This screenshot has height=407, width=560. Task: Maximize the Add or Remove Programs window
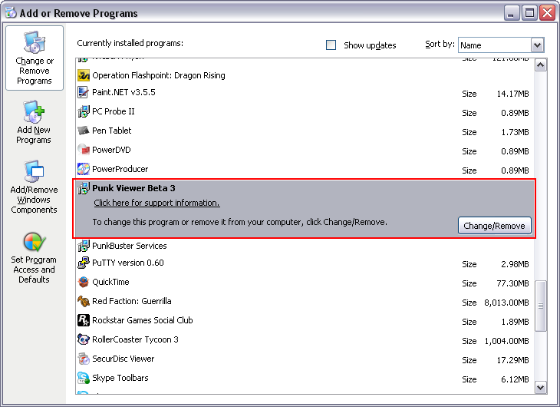pyautogui.click(x=529, y=13)
